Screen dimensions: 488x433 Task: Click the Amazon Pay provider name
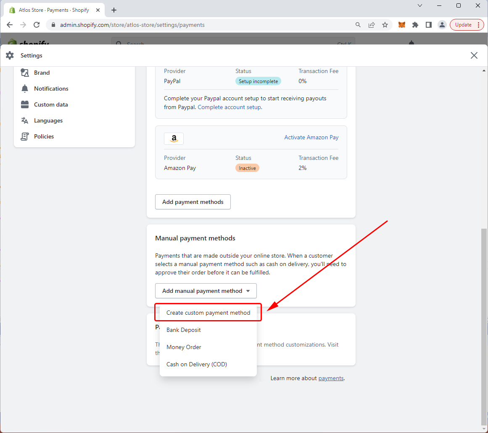click(x=180, y=168)
